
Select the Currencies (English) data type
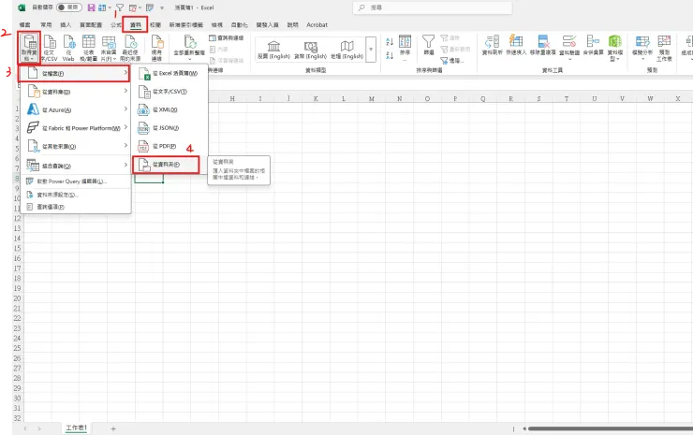[310, 50]
